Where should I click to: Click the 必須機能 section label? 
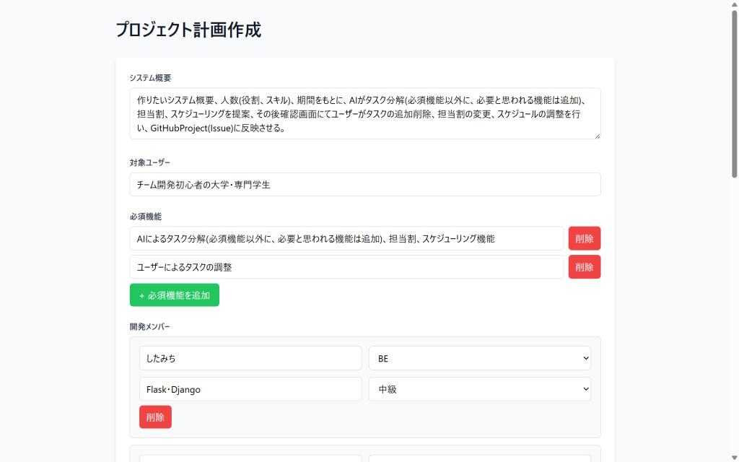146,217
